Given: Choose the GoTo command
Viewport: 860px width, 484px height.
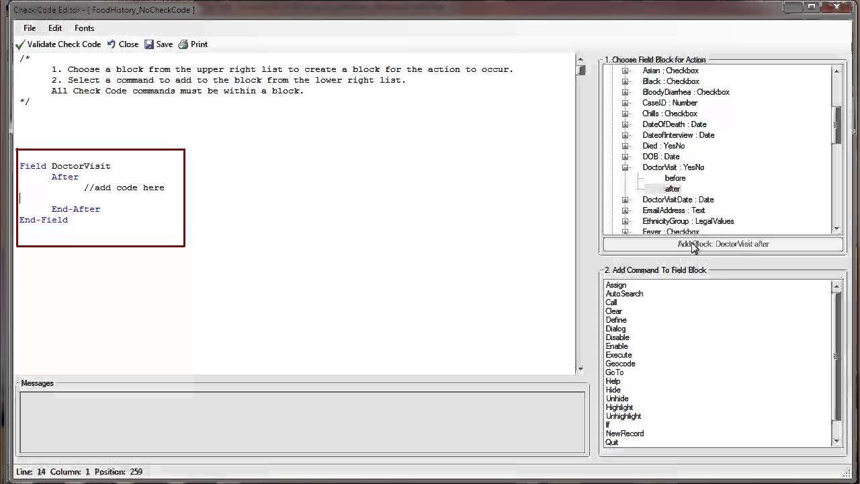Looking at the screenshot, I should [x=614, y=372].
